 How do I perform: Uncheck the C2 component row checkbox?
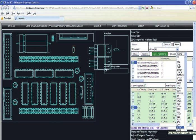coord(133,107)
